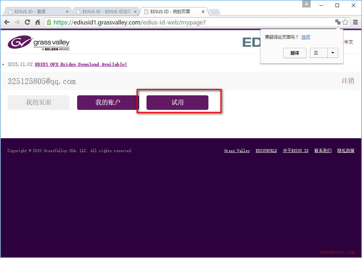Bookmark page with the star icon
Screen dimensions: 362x258
click(x=345, y=22)
